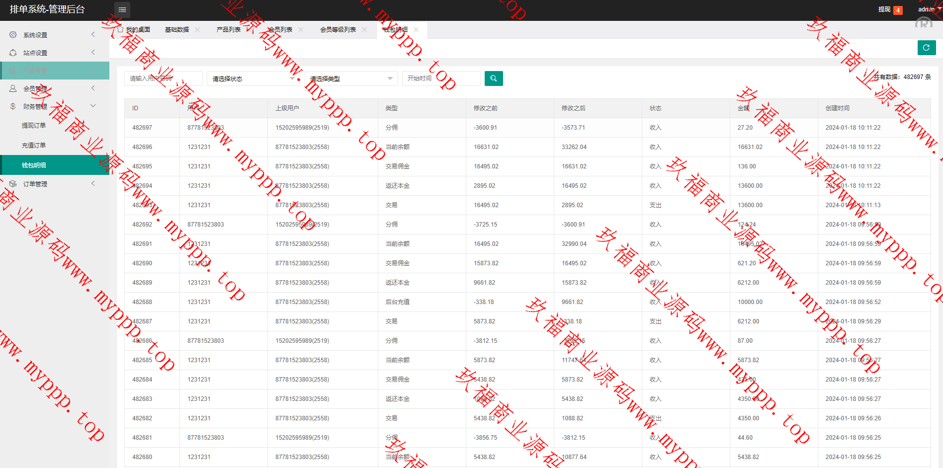
Task: Click the 提现 notification badge
Action: click(898, 10)
